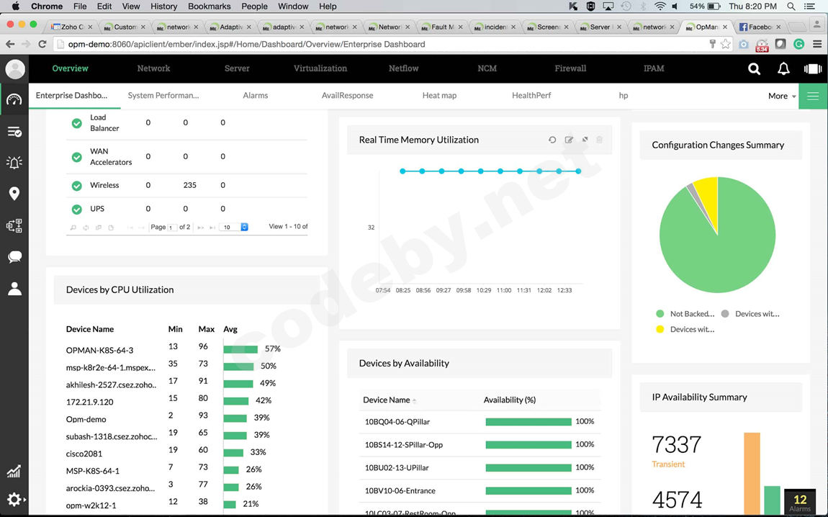Click the Grammarly extension icon
828x517 pixels.
coord(799,45)
